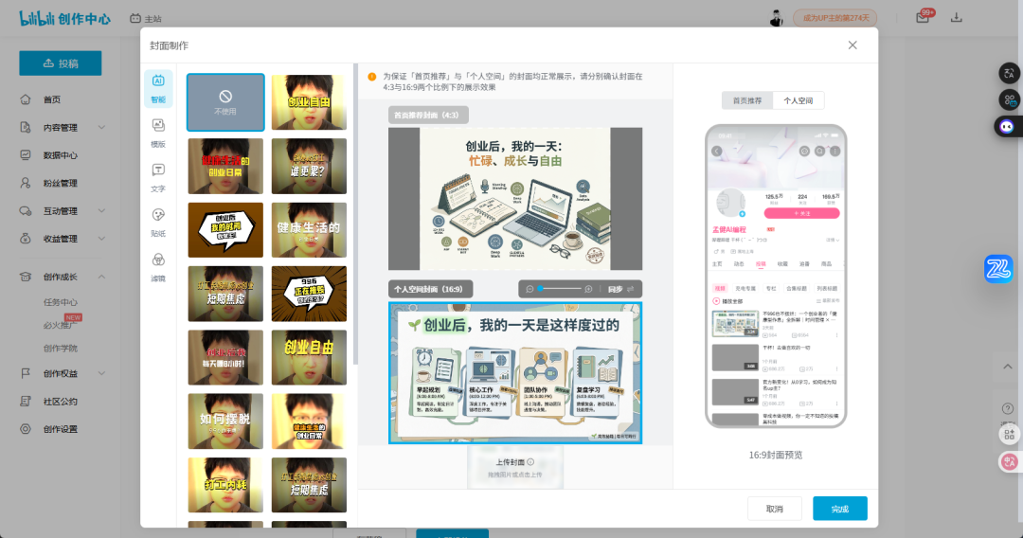This screenshot has width=1023, height=538.
Task: Expand the 收益管理 chevron
Action: click(x=101, y=239)
